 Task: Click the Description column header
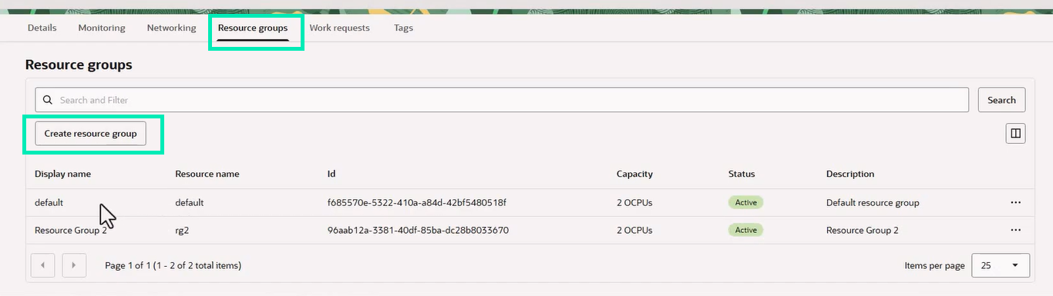click(x=850, y=174)
